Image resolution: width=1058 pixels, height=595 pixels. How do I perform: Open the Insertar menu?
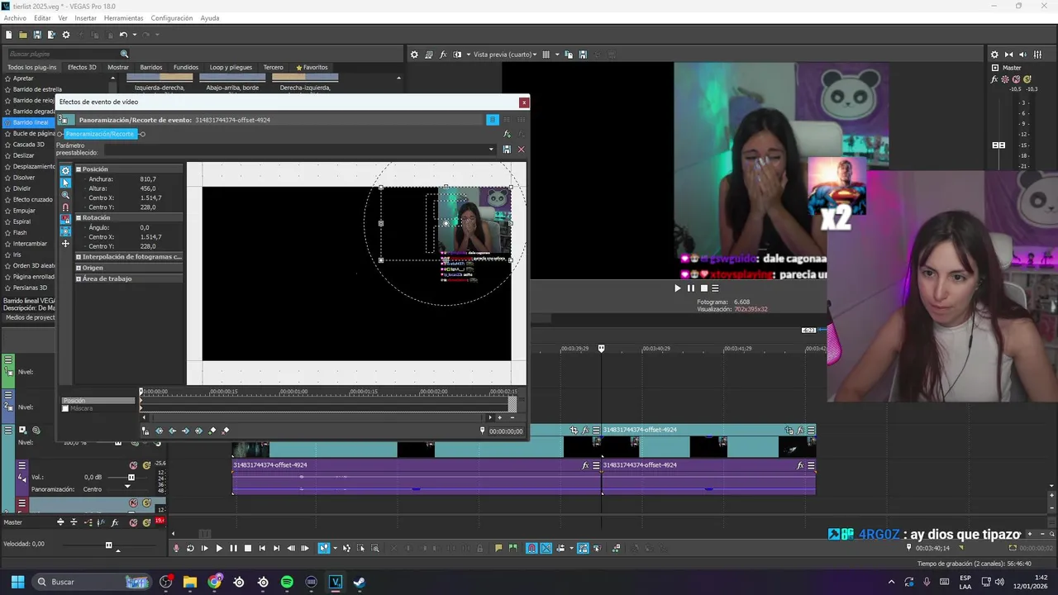click(85, 18)
